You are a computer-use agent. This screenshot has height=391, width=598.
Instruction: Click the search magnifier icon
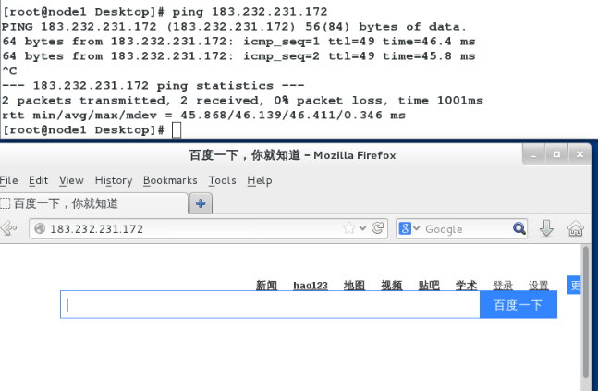point(519,228)
